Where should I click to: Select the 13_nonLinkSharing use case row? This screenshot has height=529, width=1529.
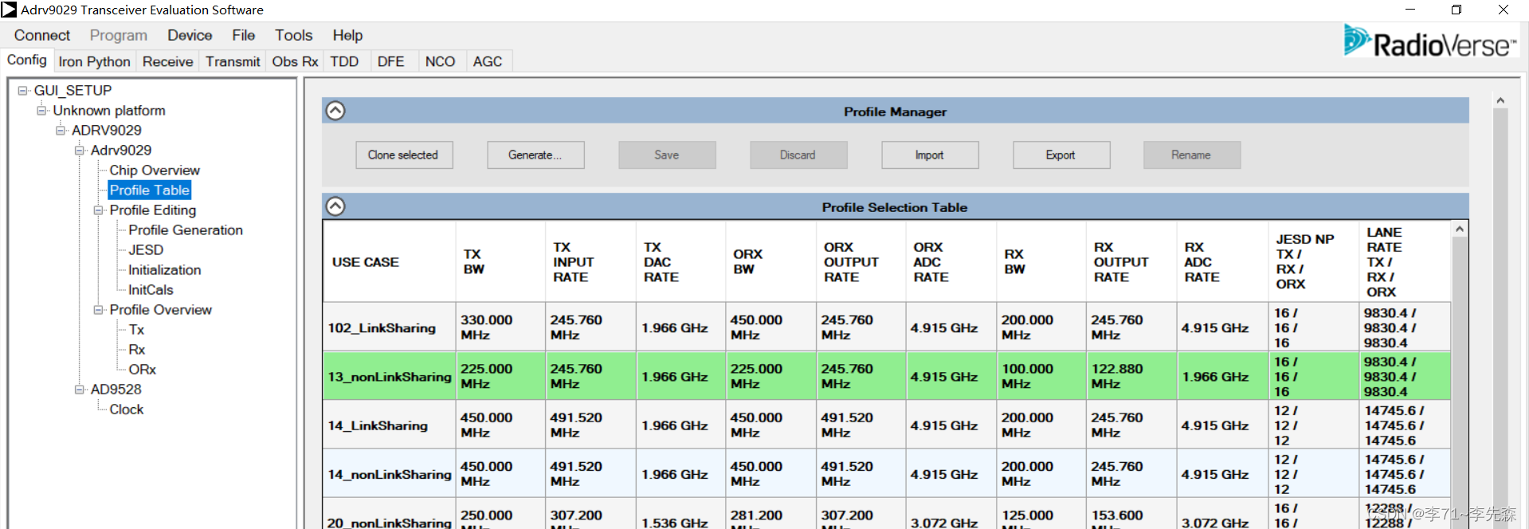(887, 376)
